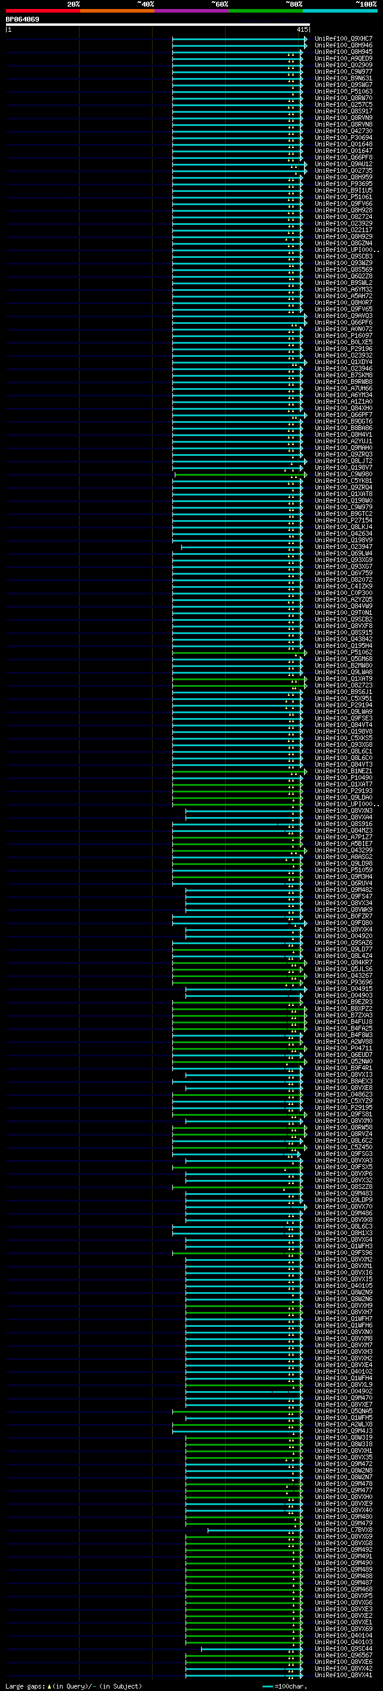Select the UniRef100_Q8RVN9 label
The width and height of the screenshot is (383, 1691).
tap(344, 118)
